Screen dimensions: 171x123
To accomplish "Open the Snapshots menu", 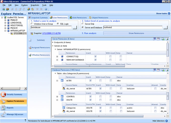I will pos(35,5).
